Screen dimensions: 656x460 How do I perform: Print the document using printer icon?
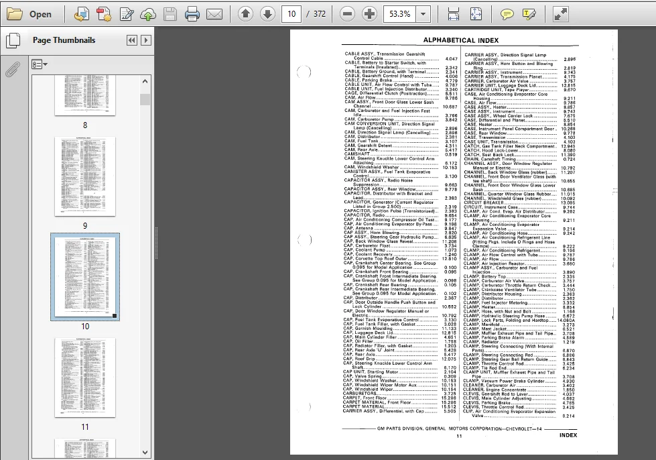tap(192, 14)
